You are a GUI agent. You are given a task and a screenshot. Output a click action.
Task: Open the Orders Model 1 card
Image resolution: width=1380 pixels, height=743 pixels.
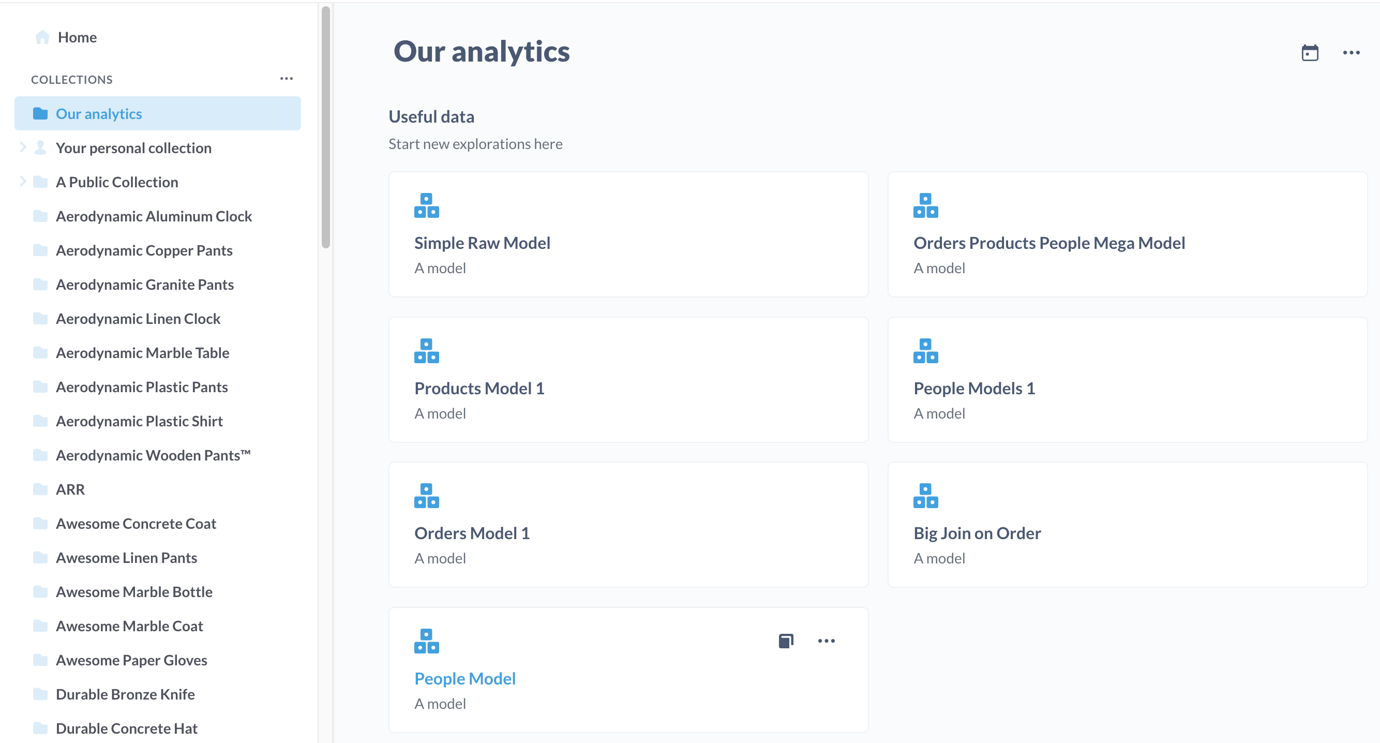tap(471, 533)
